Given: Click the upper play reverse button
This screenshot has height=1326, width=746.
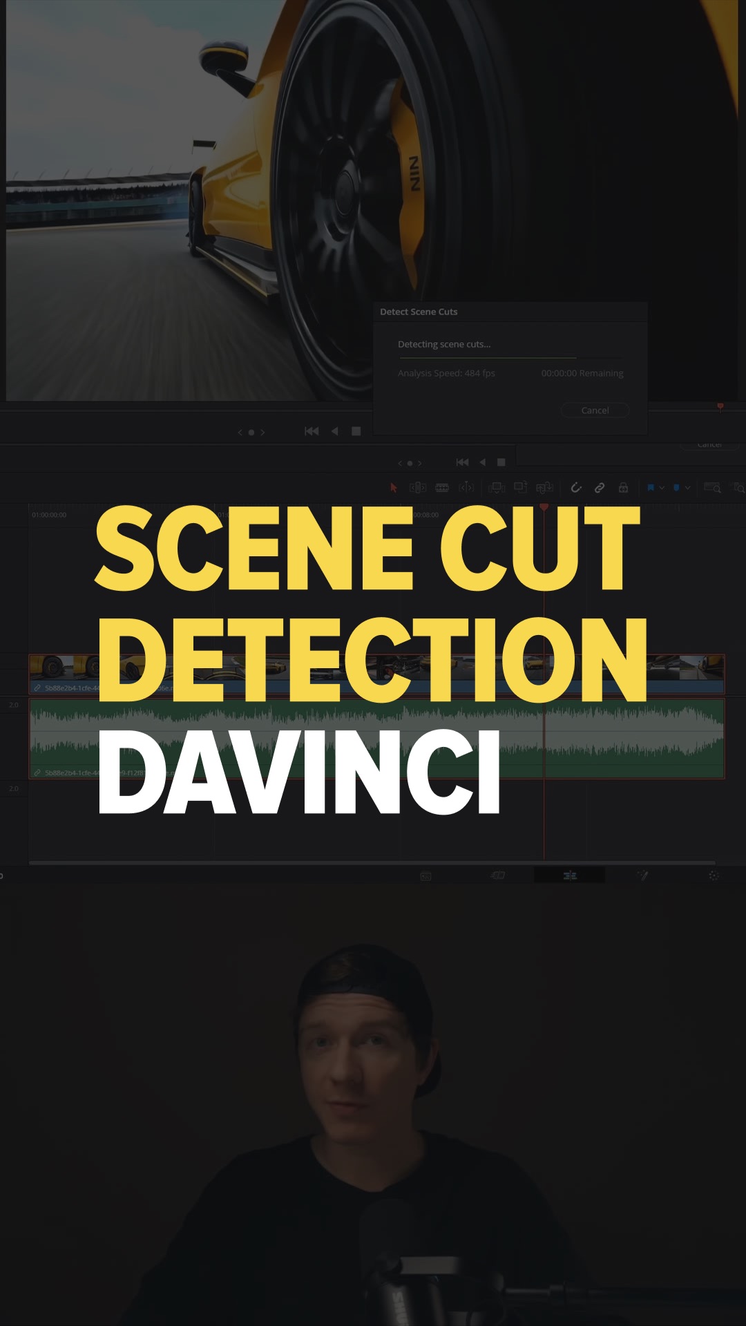Looking at the screenshot, I should coord(335,431).
